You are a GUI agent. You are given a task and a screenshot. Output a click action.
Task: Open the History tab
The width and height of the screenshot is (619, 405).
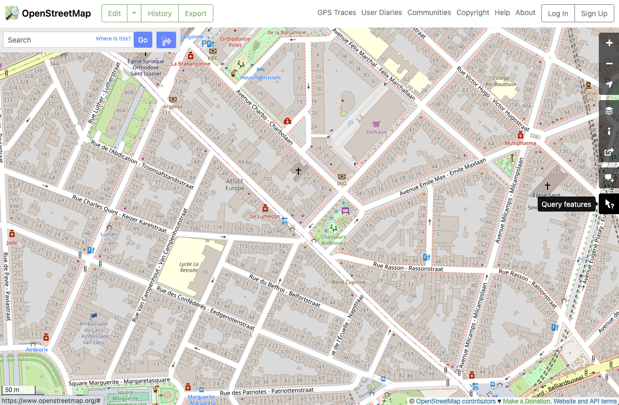[x=160, y=13]
